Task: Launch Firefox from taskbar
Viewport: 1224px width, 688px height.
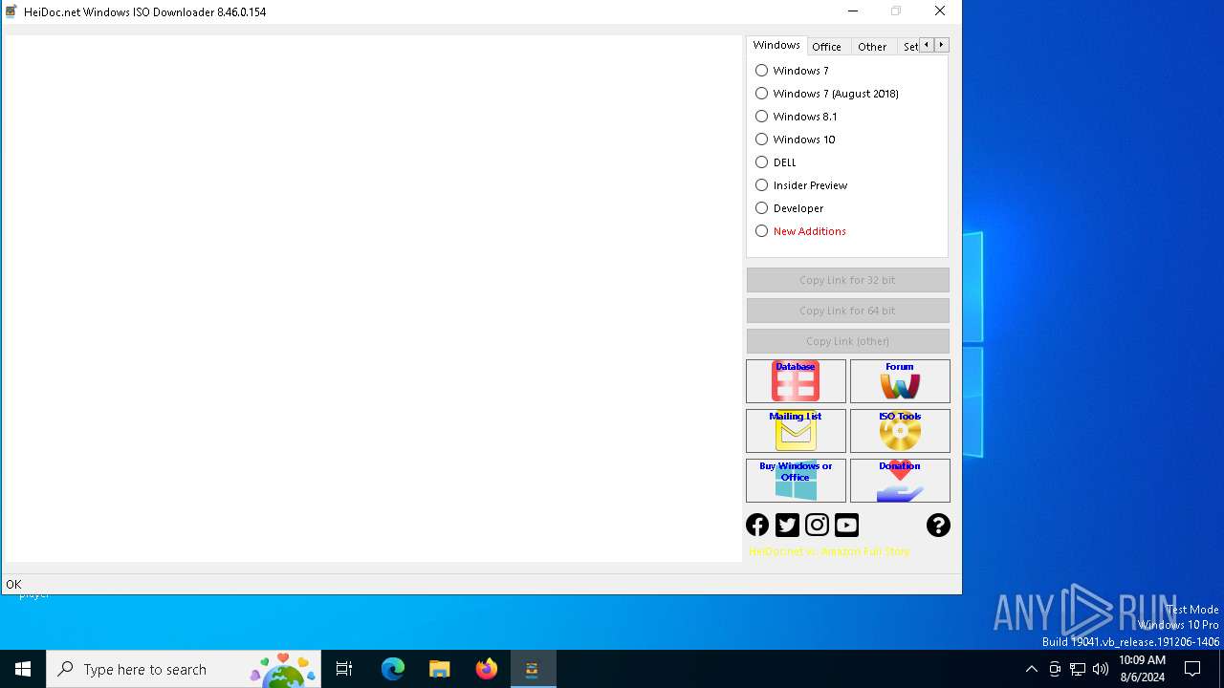Action: click(487, 669)
